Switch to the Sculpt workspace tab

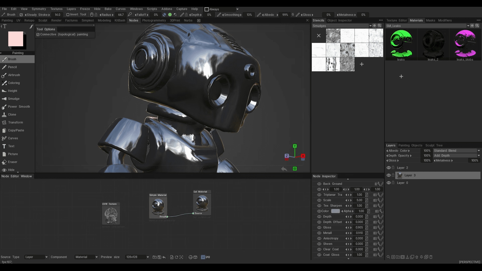pos(43,20)
